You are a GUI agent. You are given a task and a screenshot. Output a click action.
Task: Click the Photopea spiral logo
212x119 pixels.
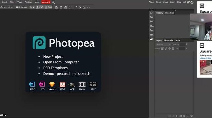(x=39, y=43)
